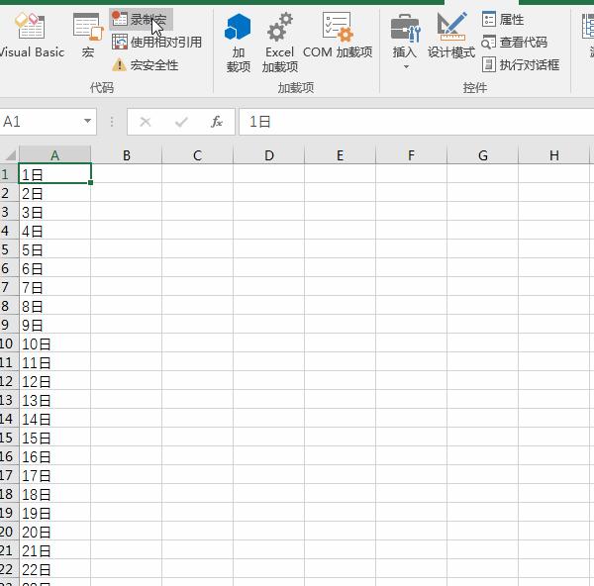Expand the Name Box dropdown arrow

coord(87,121)
